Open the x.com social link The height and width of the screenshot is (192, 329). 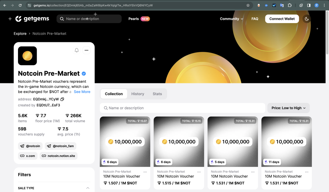coord(28,156)
